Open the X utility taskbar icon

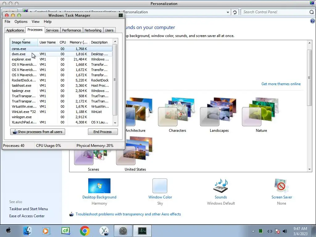pyautogui.click(x=104, y=231)
